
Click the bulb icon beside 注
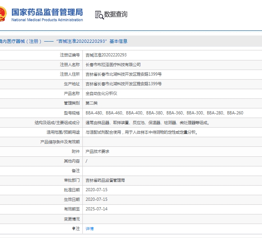click(x=74, y=228)
